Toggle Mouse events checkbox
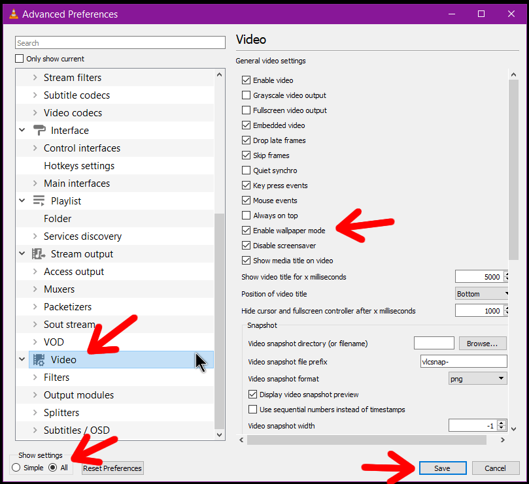This screenshot has height=484, width=529. 246,201
